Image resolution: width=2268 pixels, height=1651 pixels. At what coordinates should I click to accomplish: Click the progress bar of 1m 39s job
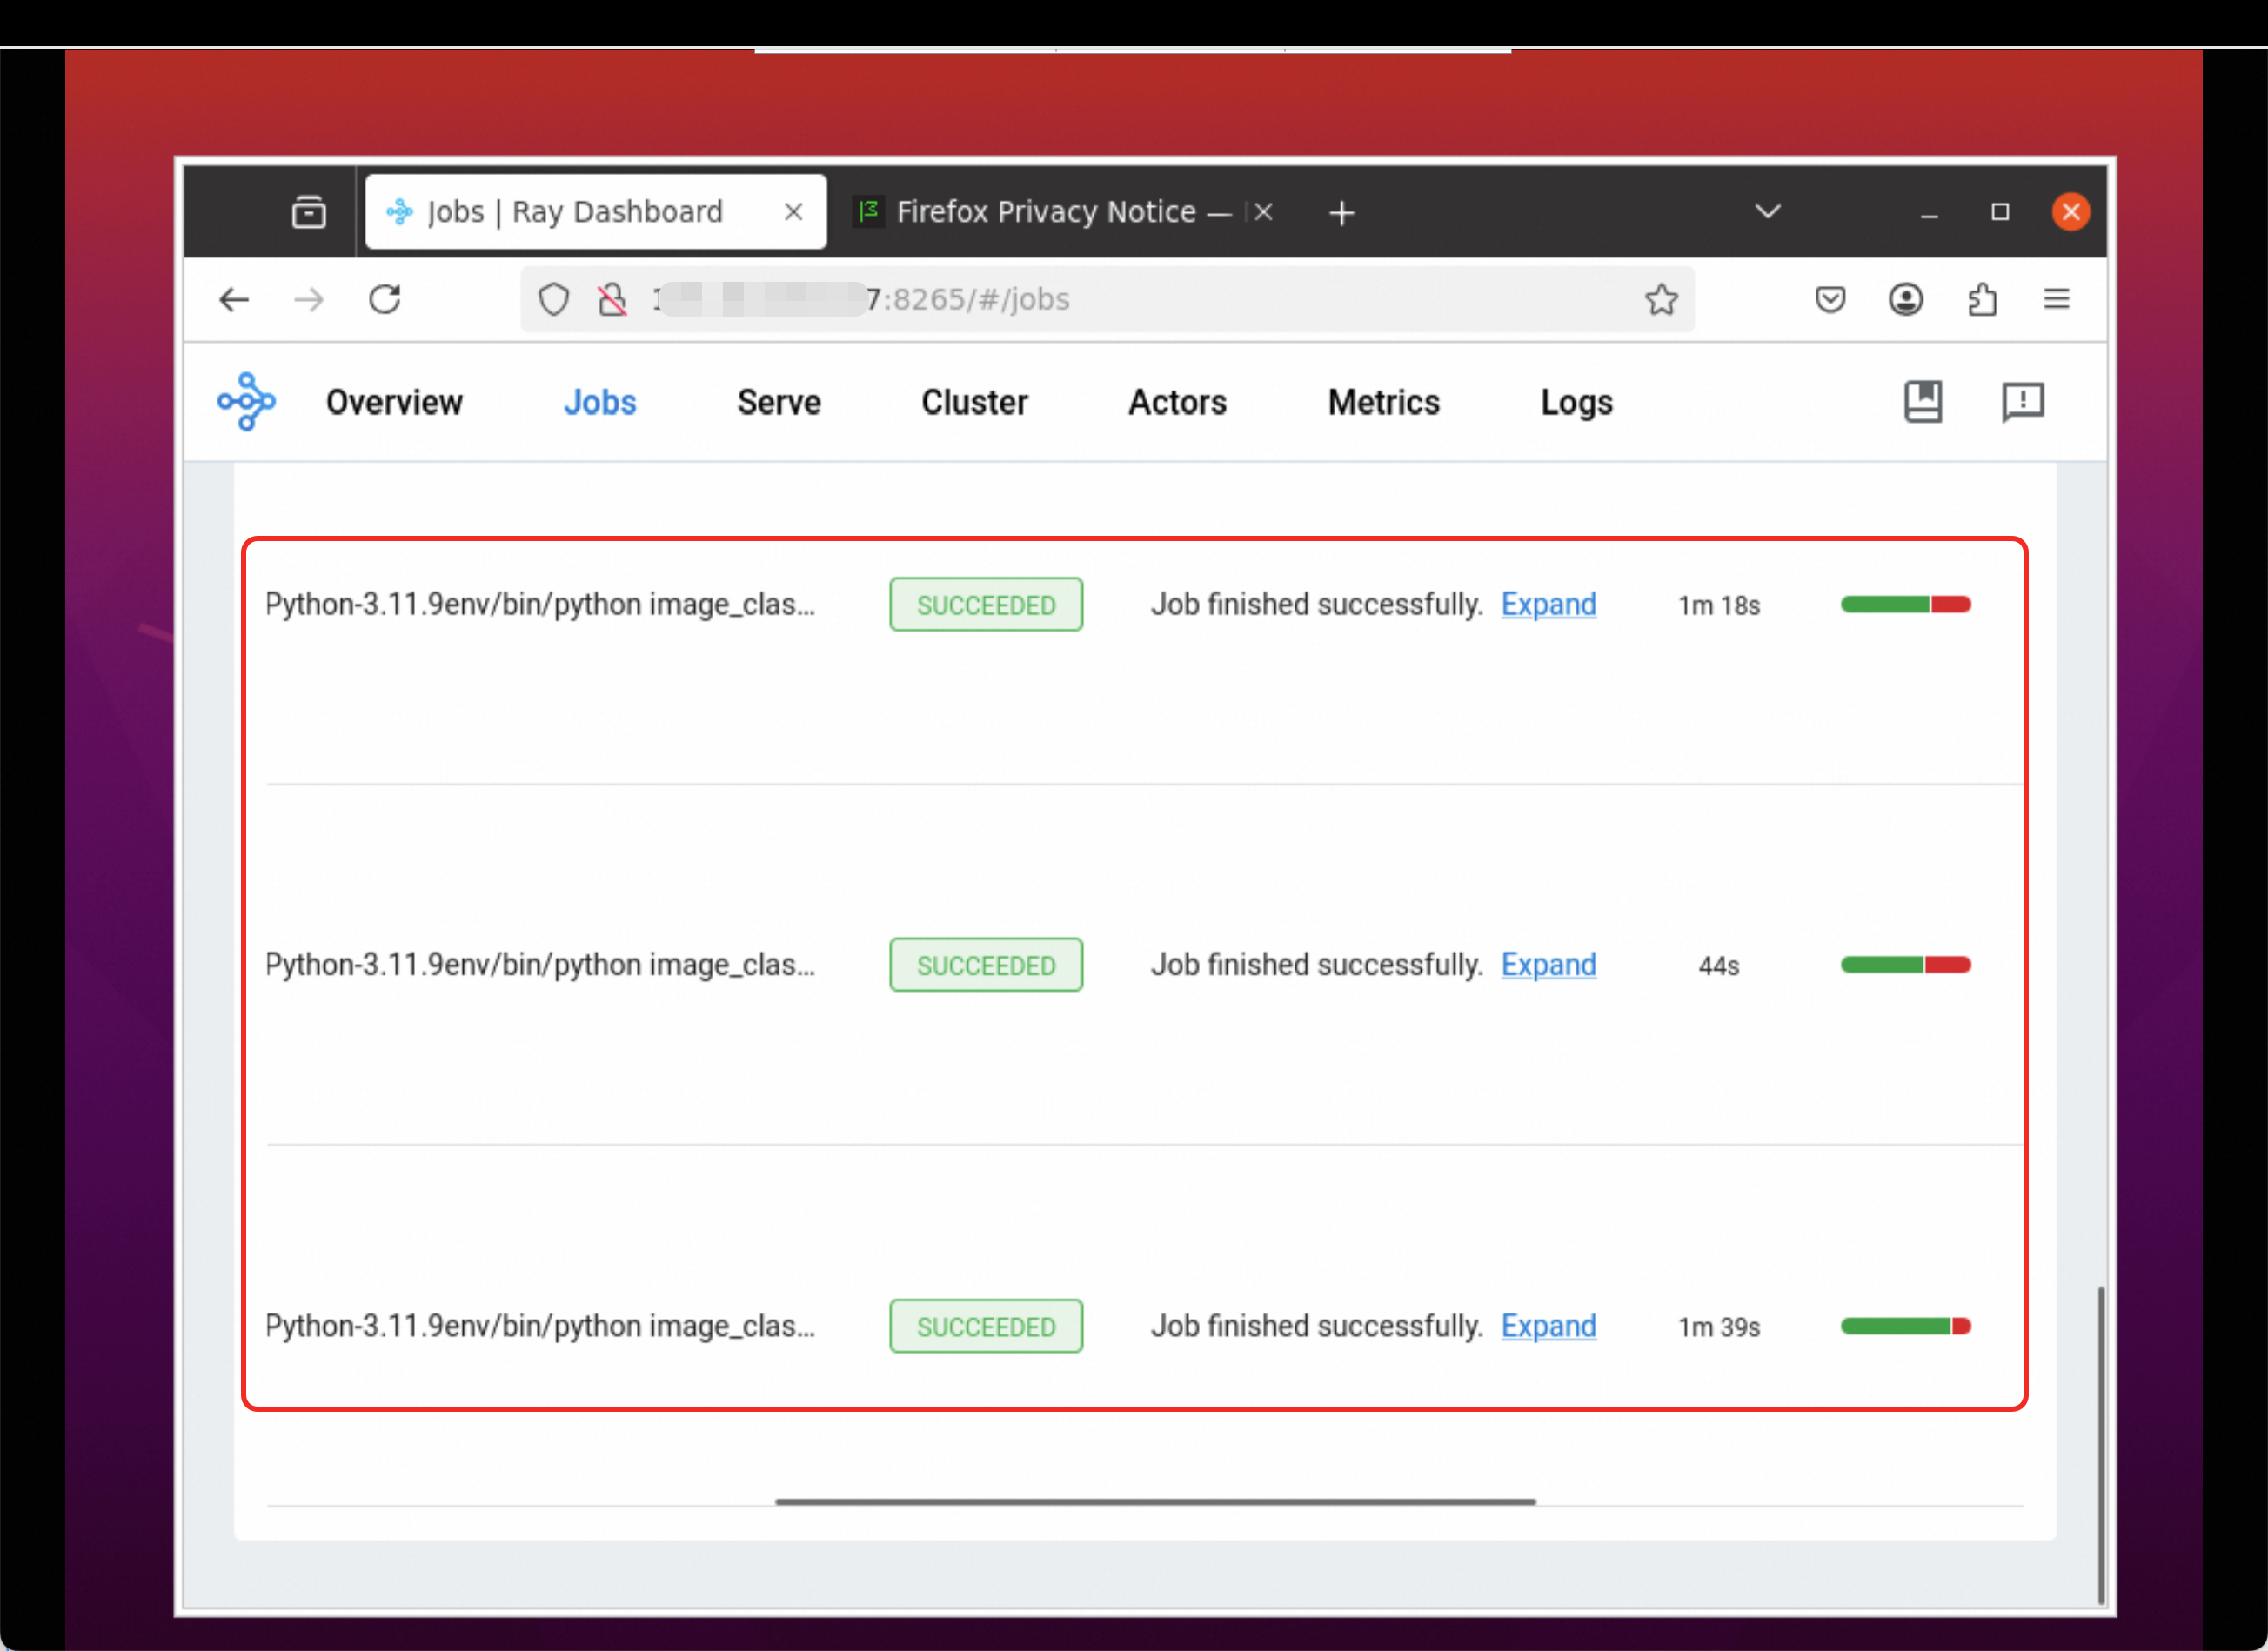pyautogui.click(x=1905, y=1326)
